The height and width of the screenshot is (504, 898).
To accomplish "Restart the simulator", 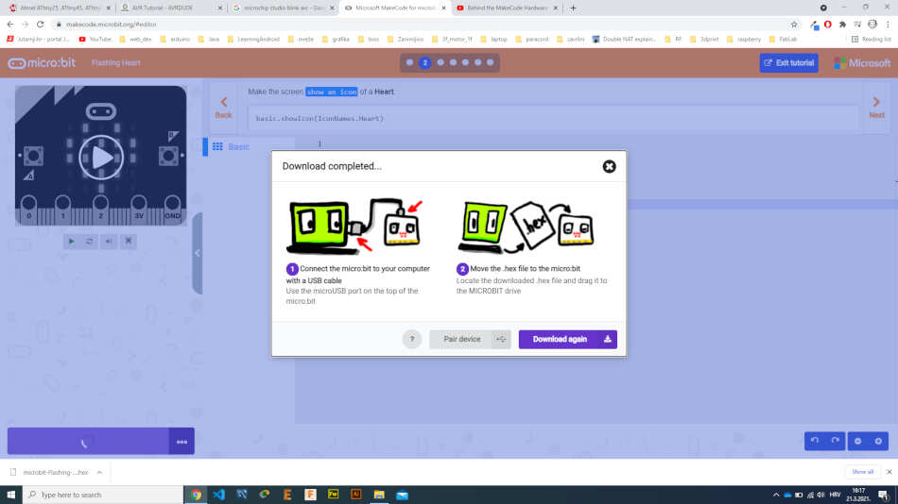I will click(90, 242).
